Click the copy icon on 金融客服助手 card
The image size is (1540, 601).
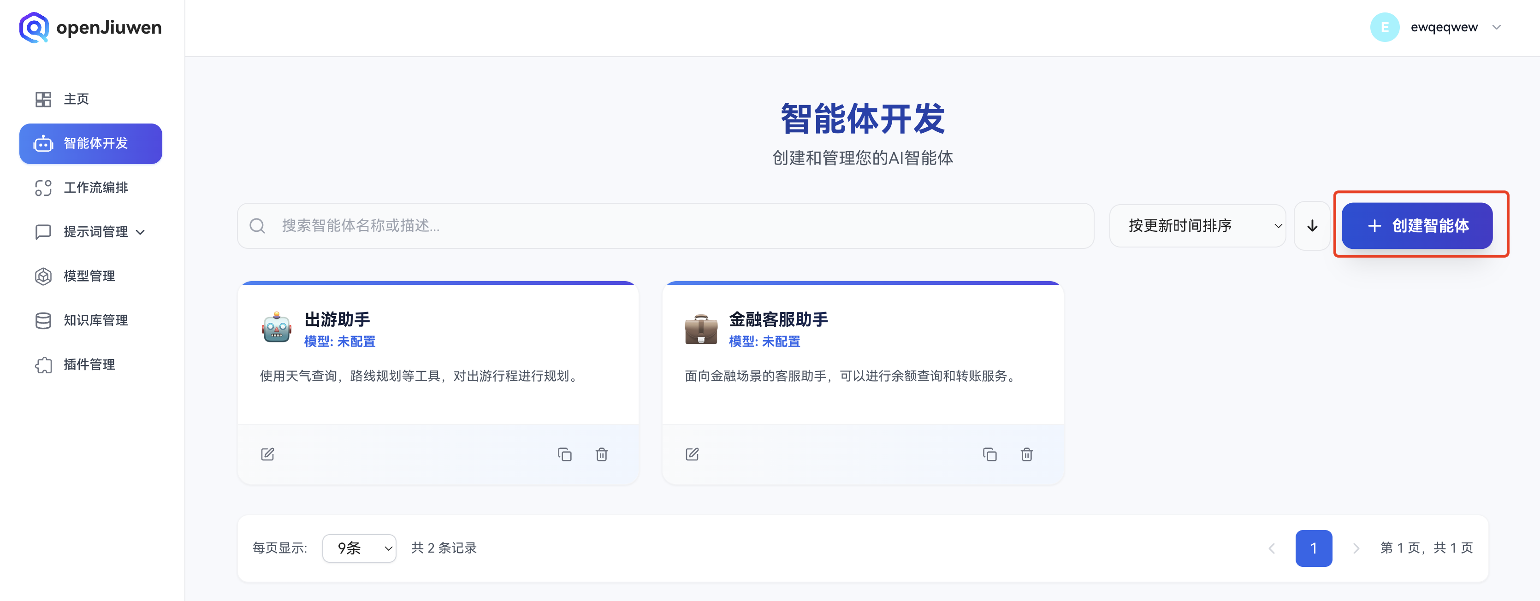click(990, 454)
